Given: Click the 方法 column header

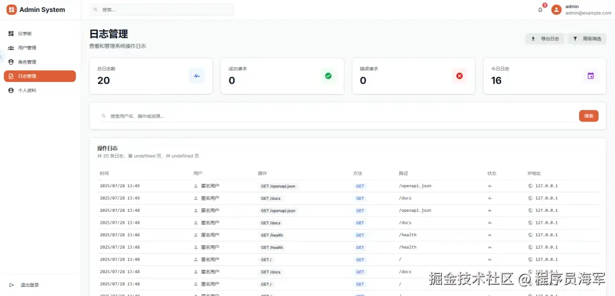Looking at the screenshot, I should coord(357,173).
